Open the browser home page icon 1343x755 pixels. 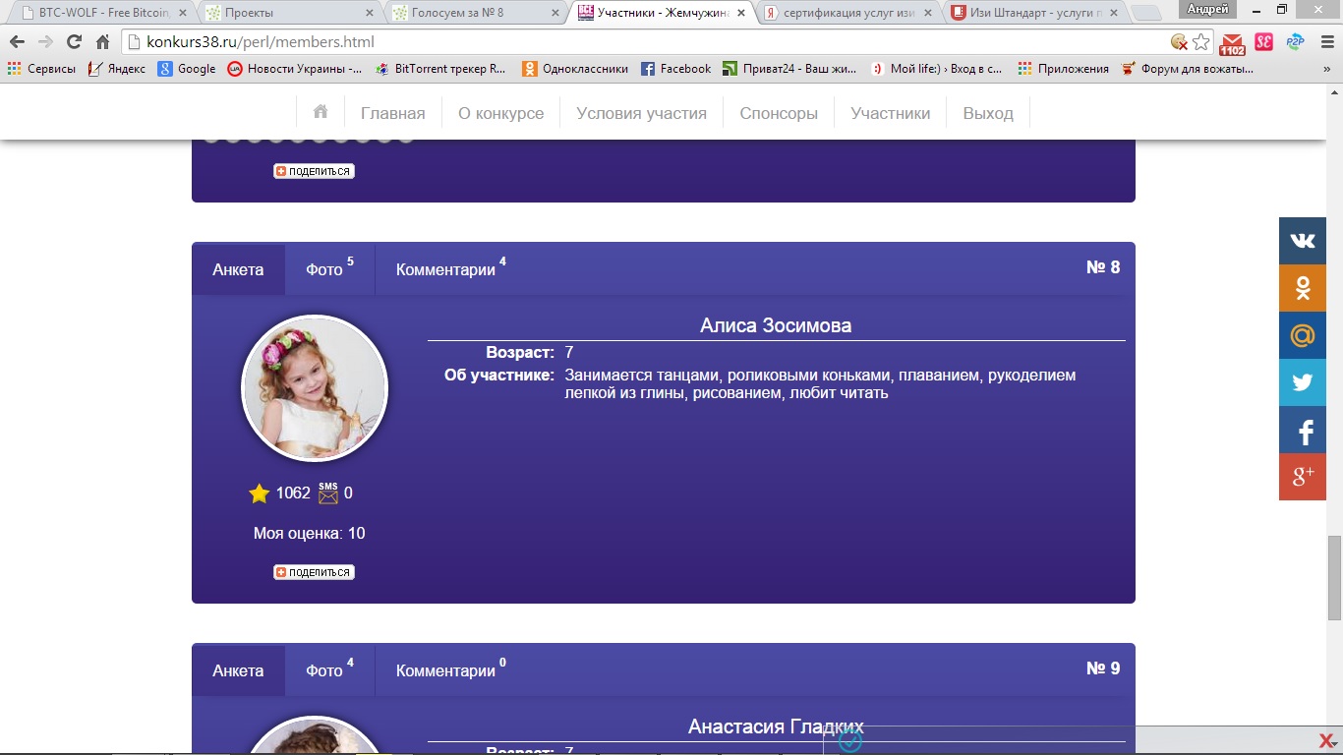102,42
